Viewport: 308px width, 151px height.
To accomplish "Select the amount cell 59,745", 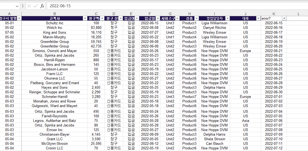I will [x=96, y=42].
